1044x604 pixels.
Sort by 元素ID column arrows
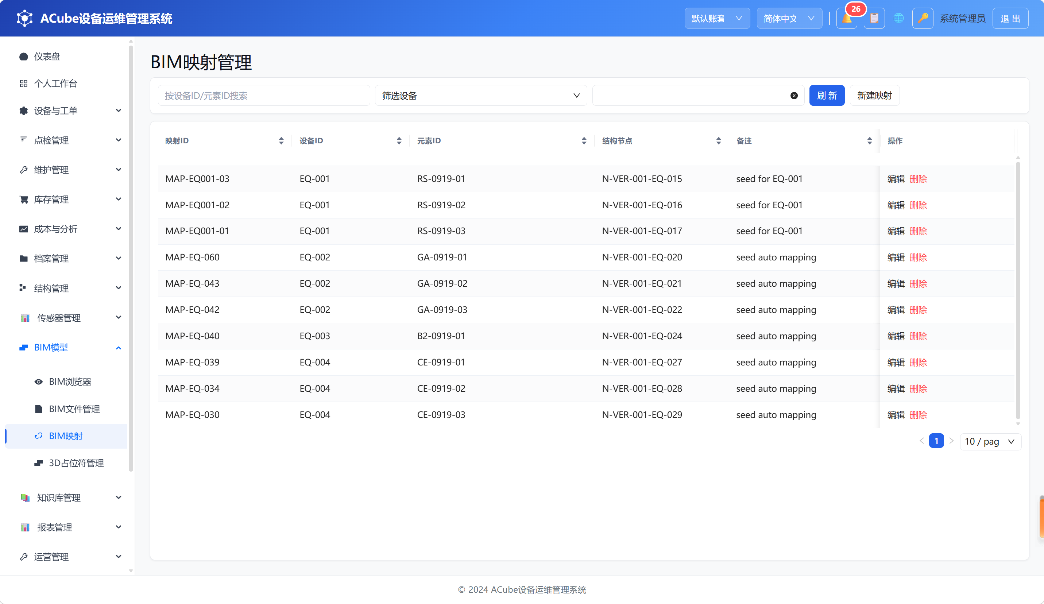584,141
